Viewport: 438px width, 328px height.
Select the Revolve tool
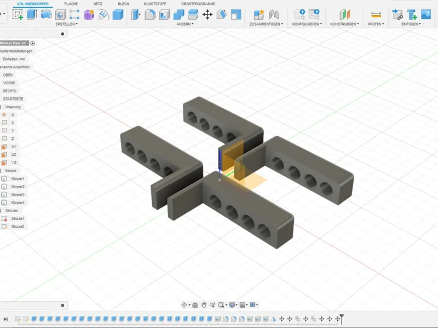point(46,15)
